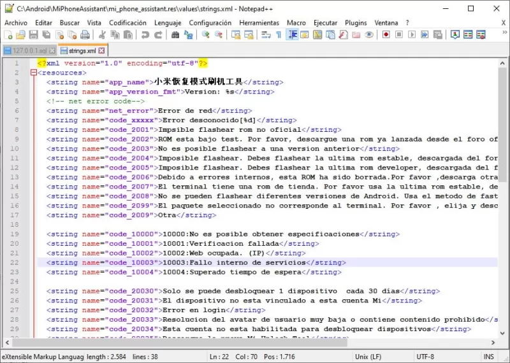This screenshot has height=363, width=510.
Task: Click the vertical scrollbar down arrow
Action: (x=502, y=333)
